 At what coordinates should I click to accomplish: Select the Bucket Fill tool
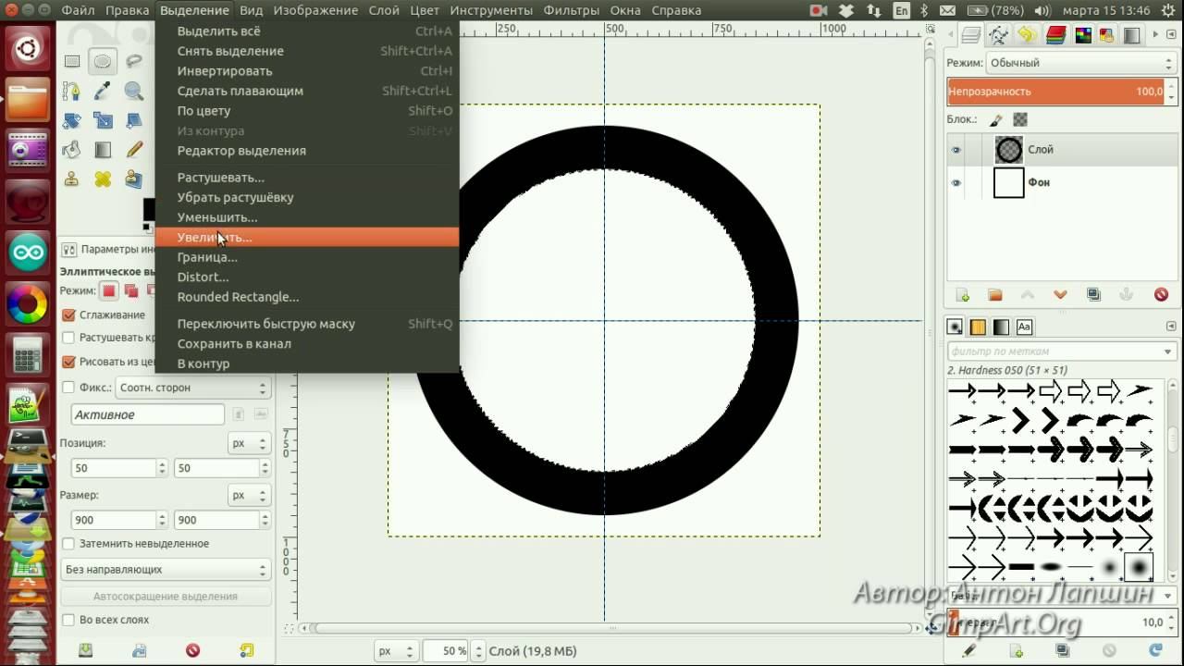72,149
